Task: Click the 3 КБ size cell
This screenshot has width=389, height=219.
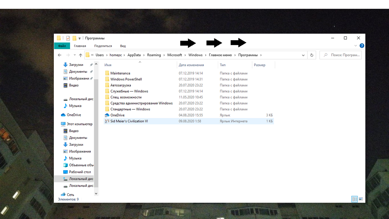Action: (269, 115)
